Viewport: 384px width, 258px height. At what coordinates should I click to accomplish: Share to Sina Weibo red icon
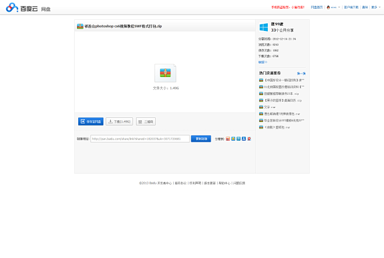tap(228, 139)
